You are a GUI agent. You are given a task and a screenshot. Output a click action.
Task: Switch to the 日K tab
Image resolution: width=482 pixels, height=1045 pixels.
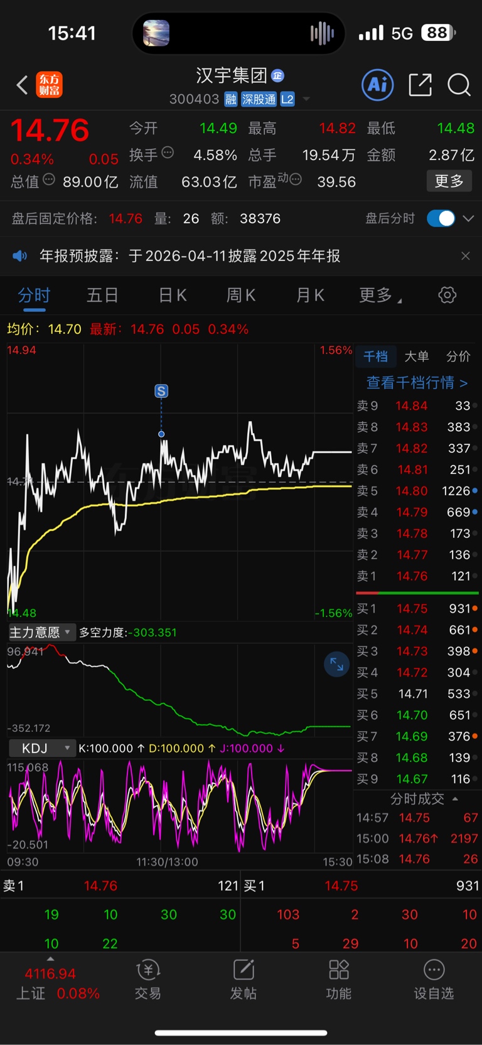click(173, 295)
